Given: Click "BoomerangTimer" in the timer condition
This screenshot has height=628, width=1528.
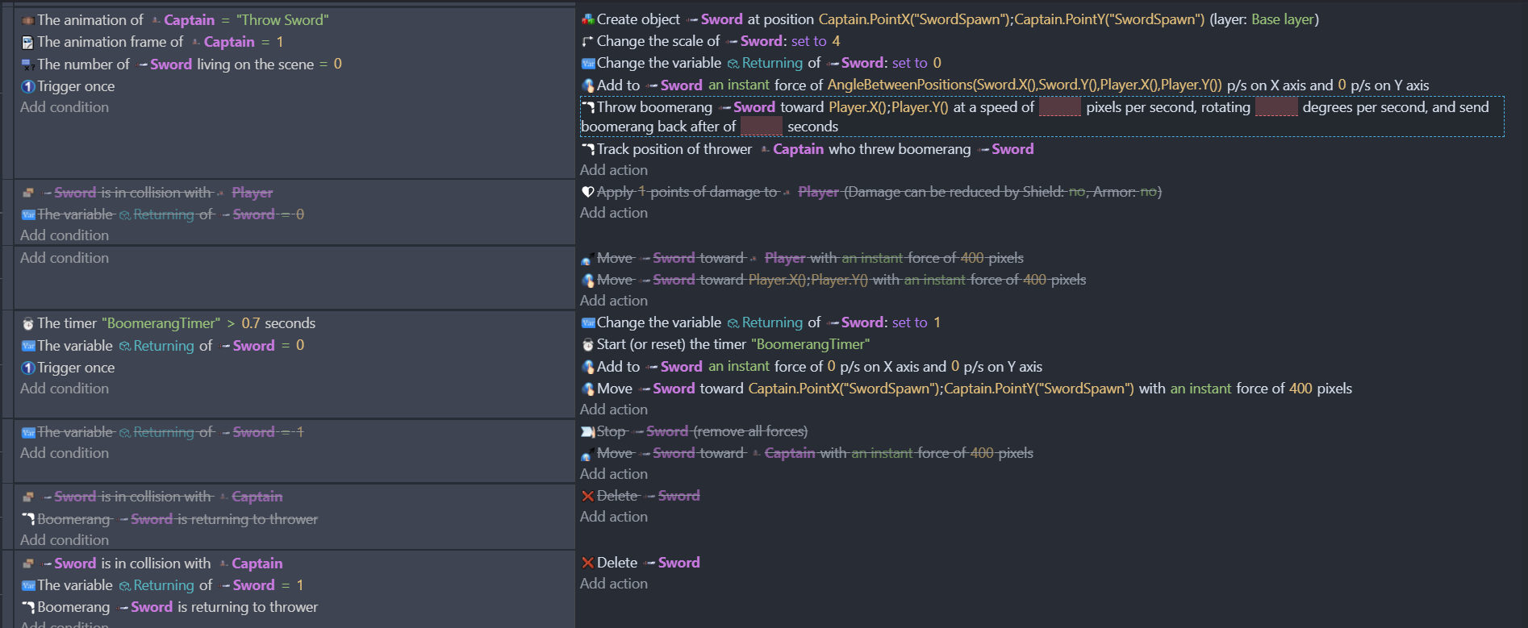Looking at the screenshot, I should 161,323.
